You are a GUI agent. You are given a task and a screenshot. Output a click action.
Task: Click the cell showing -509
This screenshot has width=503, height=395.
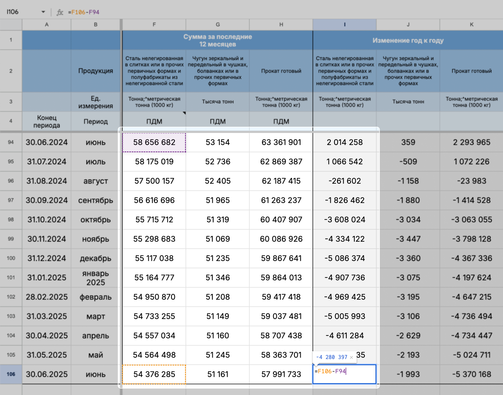408,162
